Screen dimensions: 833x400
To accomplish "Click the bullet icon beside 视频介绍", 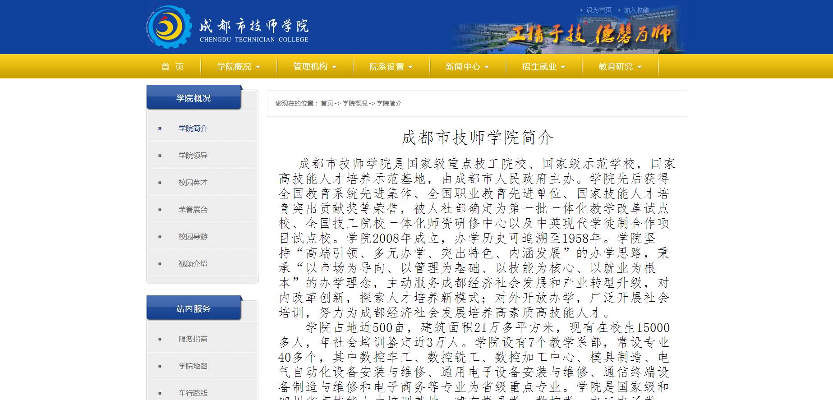I will point(160,264).
